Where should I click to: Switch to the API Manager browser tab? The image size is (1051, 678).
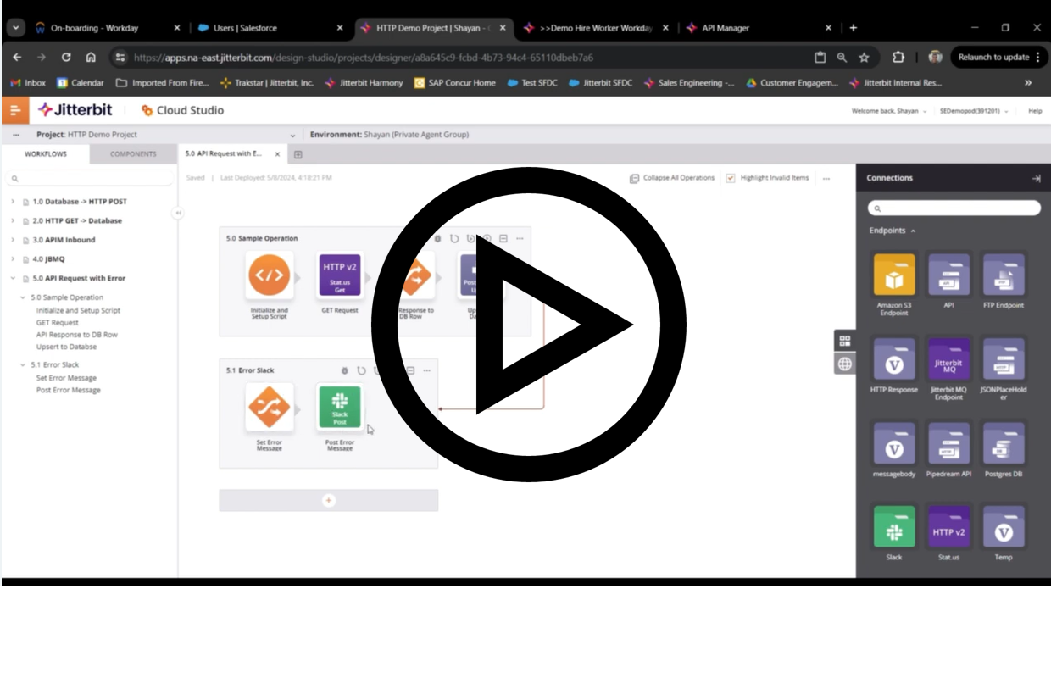tap(726, 27)
